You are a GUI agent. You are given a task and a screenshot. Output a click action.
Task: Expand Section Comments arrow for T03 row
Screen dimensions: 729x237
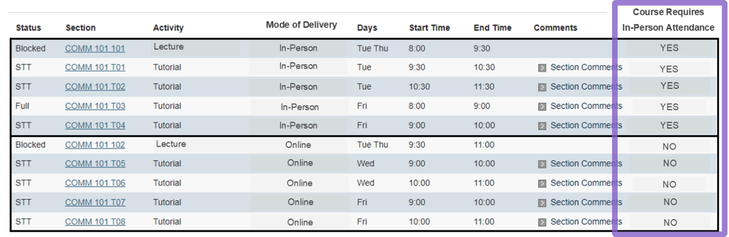(x=542, y=106)
